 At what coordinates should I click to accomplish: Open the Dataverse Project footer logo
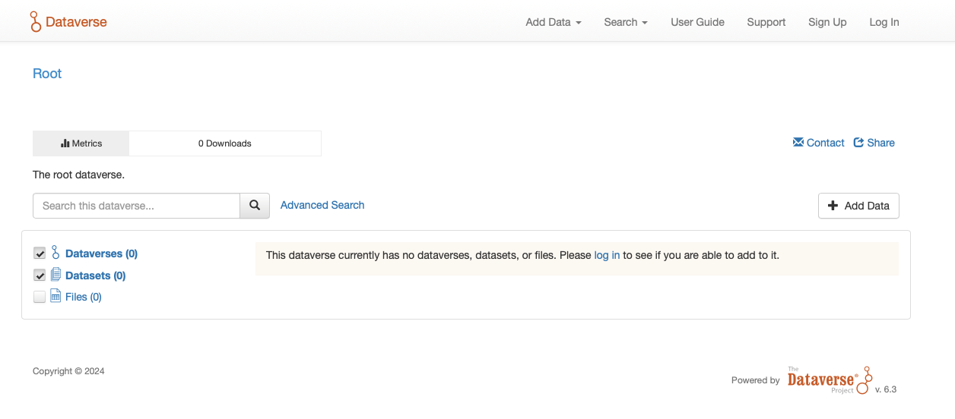[x=828, y=380]
